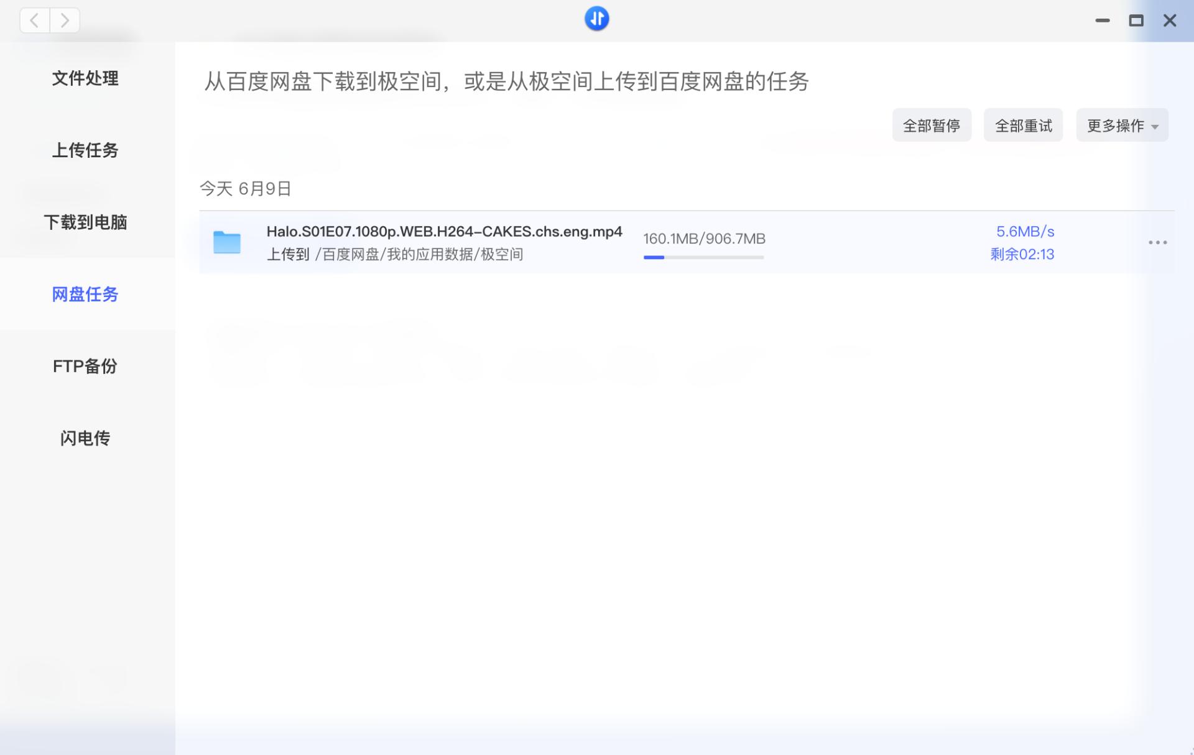This screenshot has height=755, width=1194.
Task: Click the back navigation arrow
Action: click(x=34, y=20)
